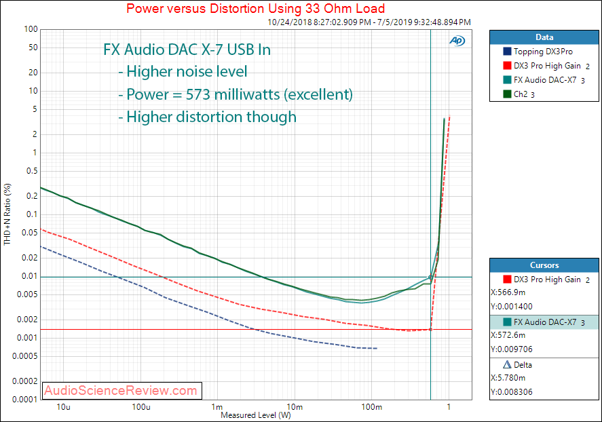Click the FX Audio DAC X-7 USB In annotation

tap(187, 50)
